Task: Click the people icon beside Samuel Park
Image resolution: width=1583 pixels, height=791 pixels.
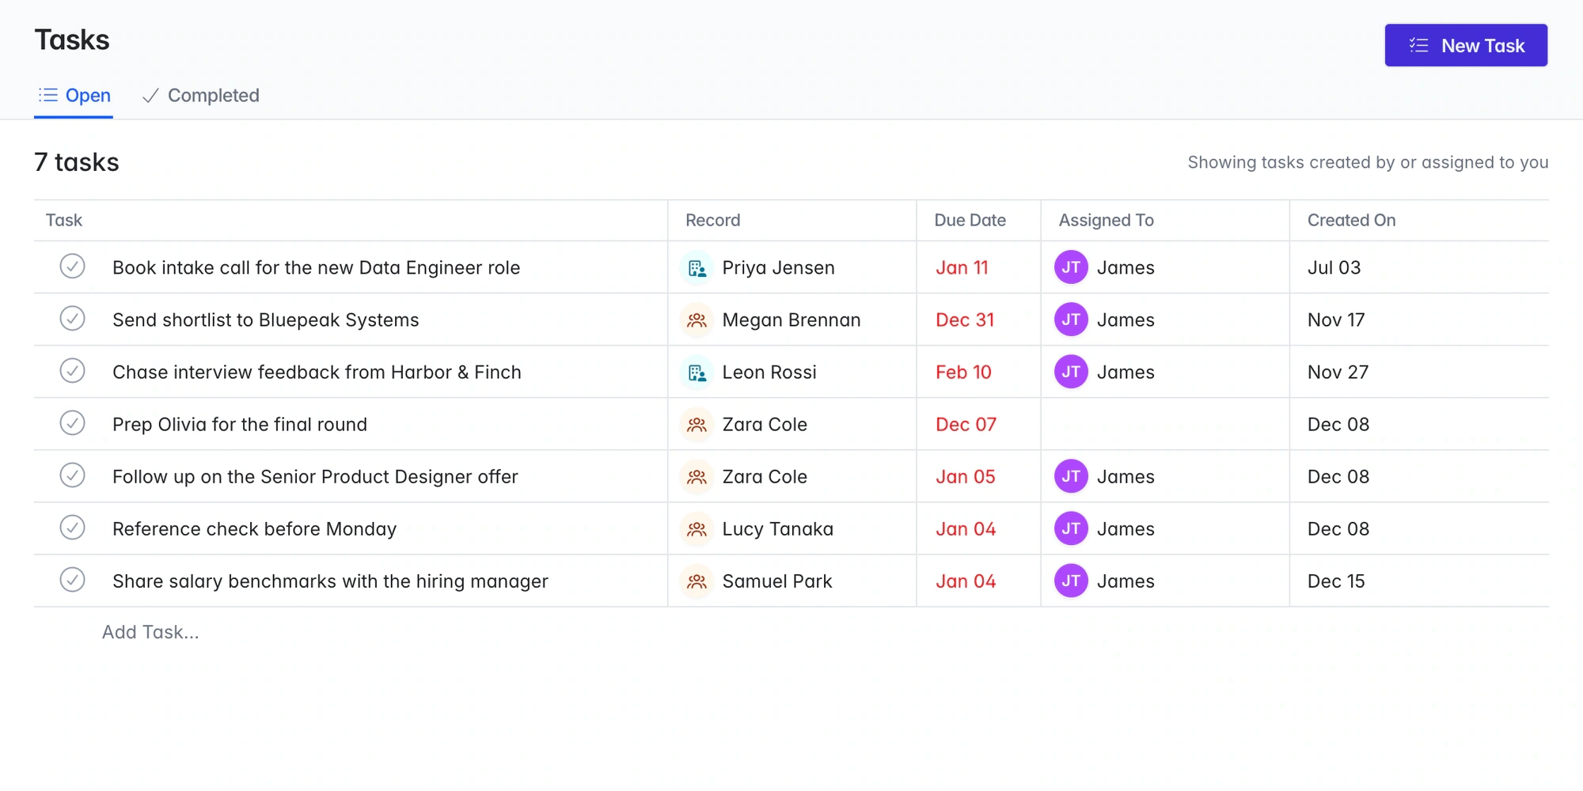Action: (x=697, y=581)
